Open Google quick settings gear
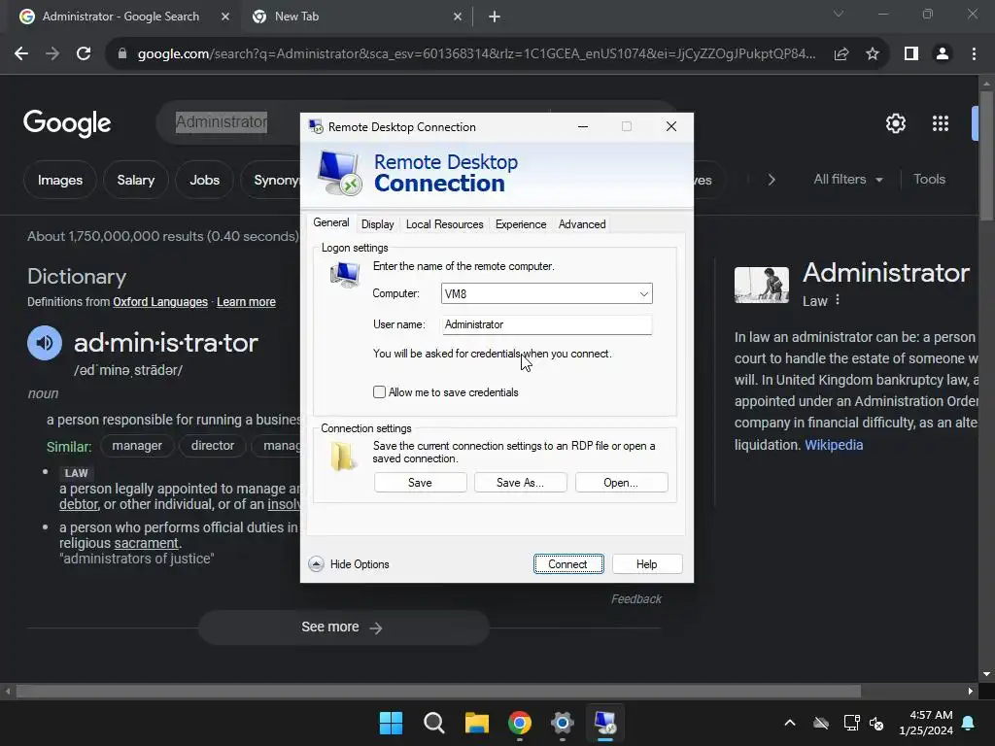 (x=895, y=123)
